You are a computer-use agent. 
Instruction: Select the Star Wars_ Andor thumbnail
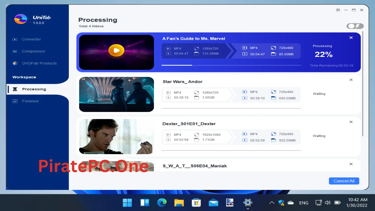[116, 94]
